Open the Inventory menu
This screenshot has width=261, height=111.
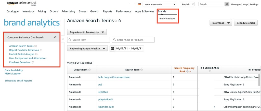click(x=28, y=11)
